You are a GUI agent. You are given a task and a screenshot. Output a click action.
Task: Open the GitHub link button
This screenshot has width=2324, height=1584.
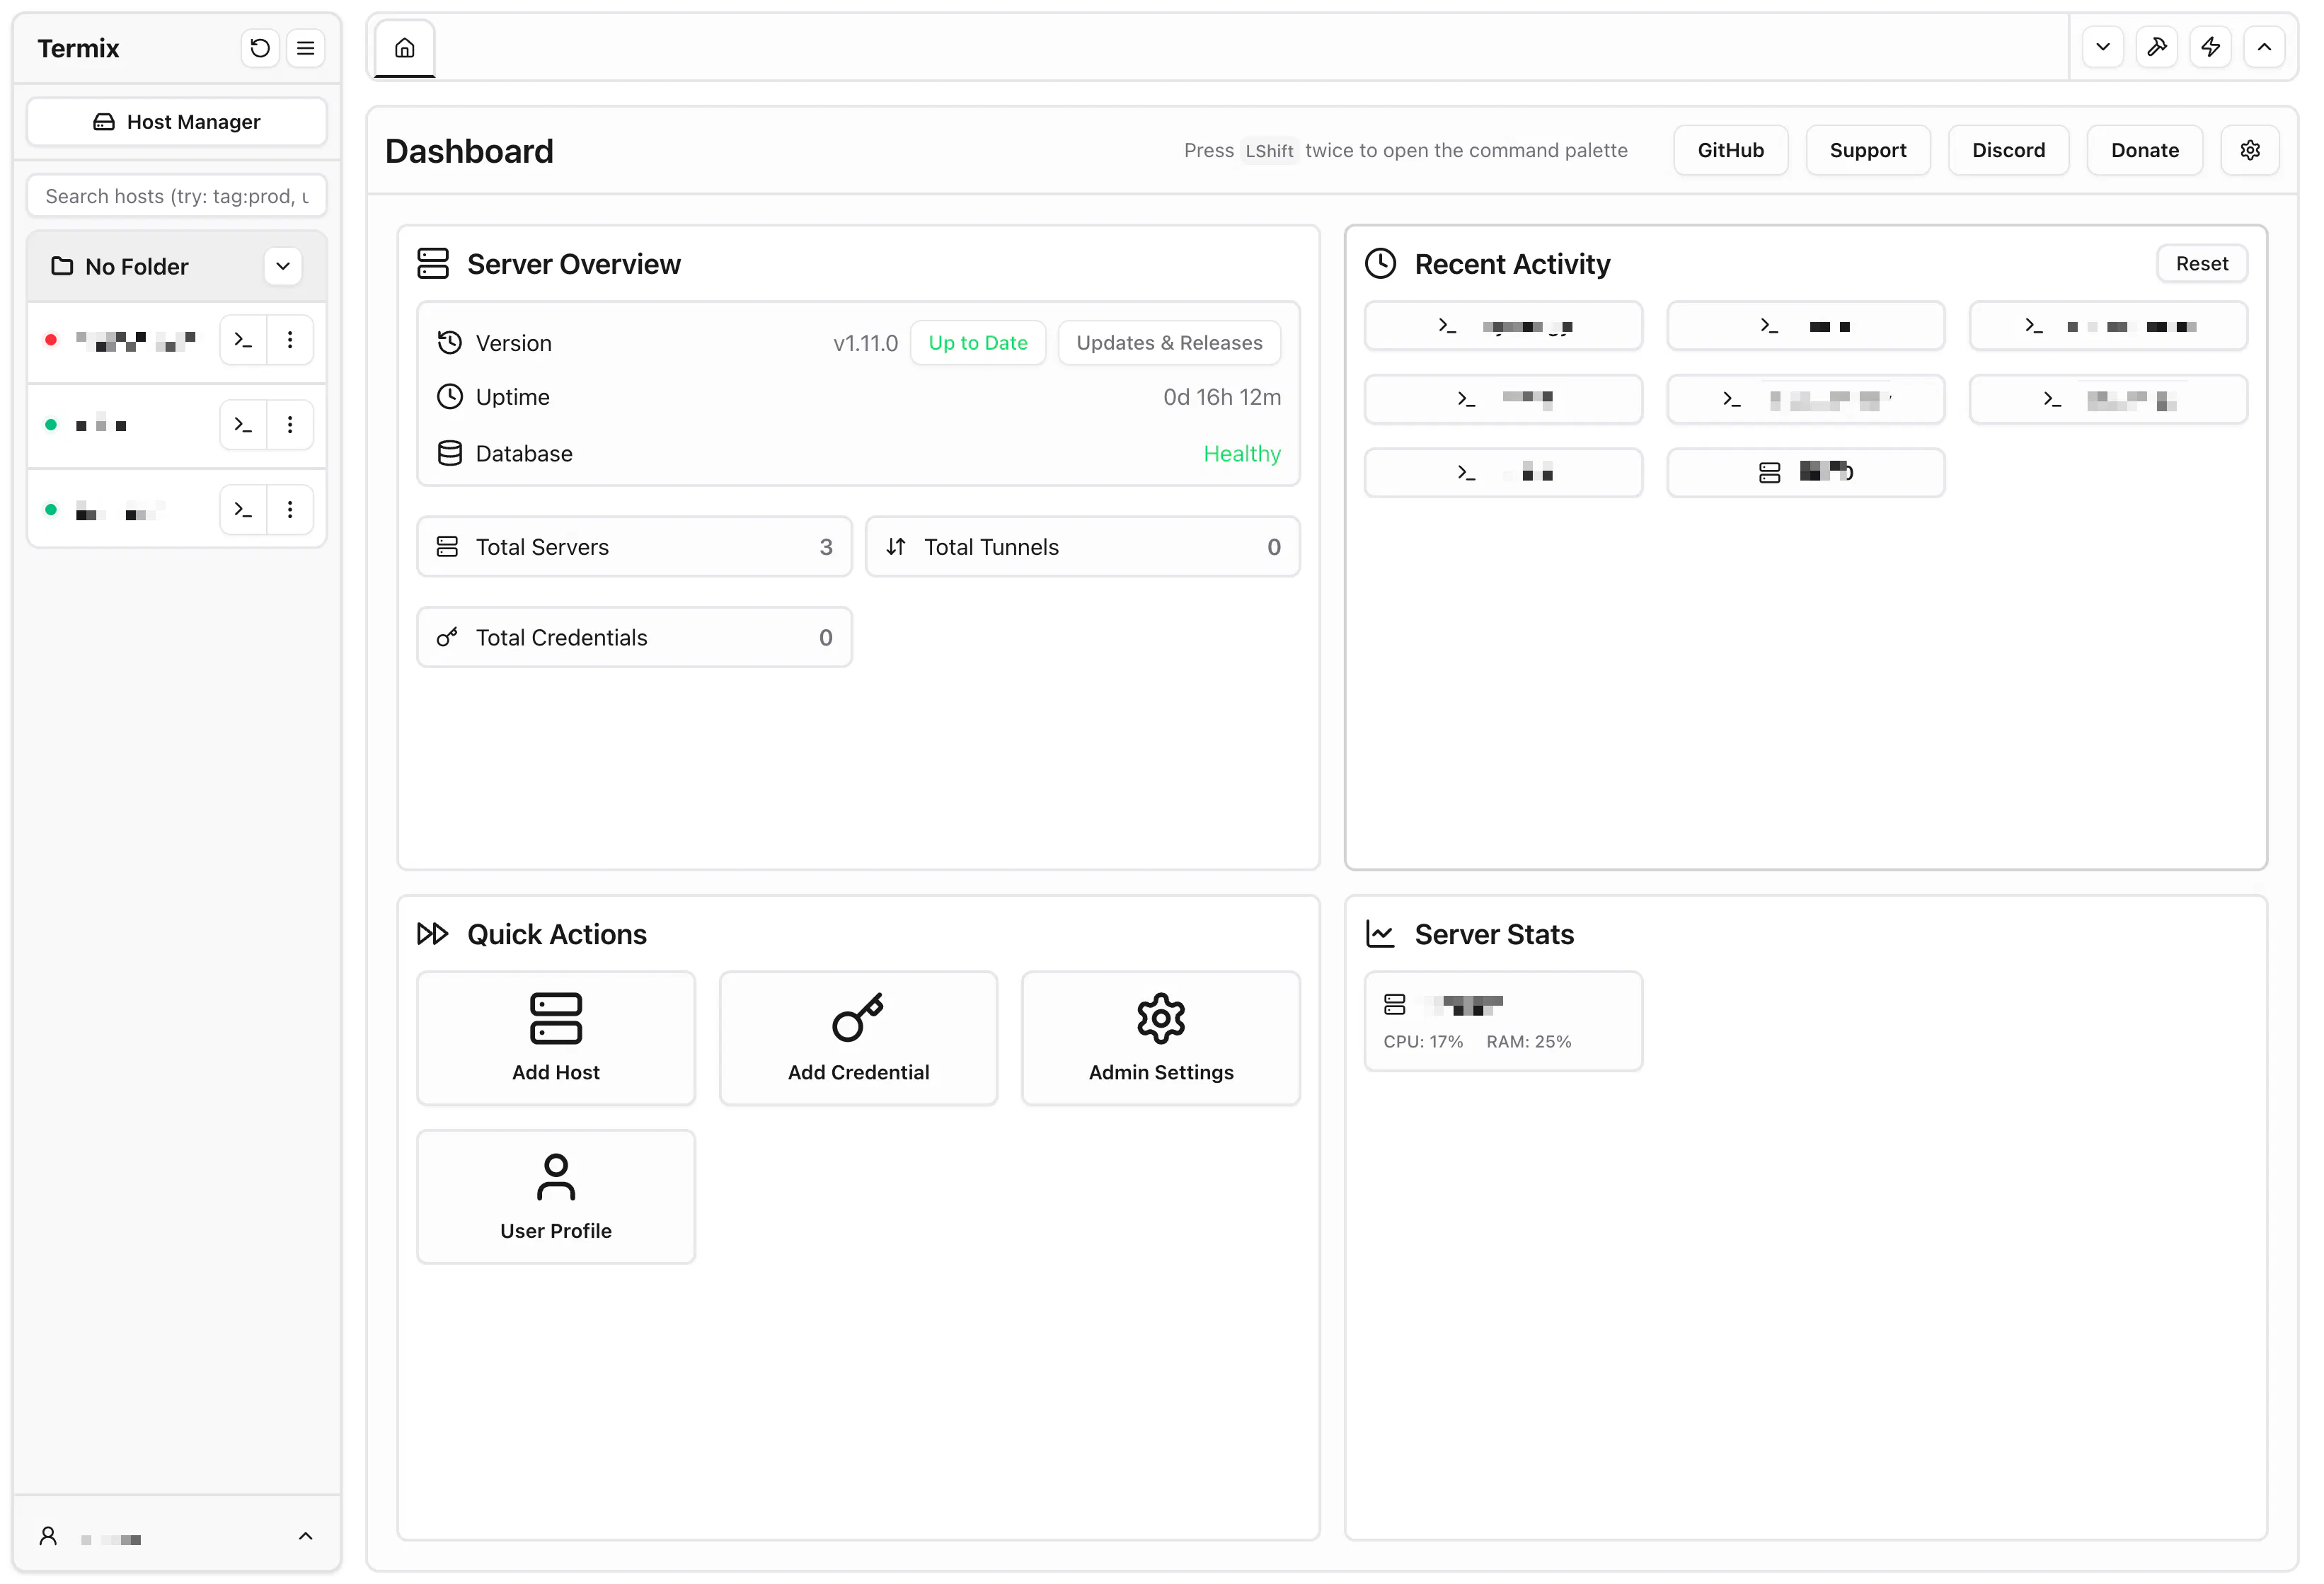tap(1730, 150)
